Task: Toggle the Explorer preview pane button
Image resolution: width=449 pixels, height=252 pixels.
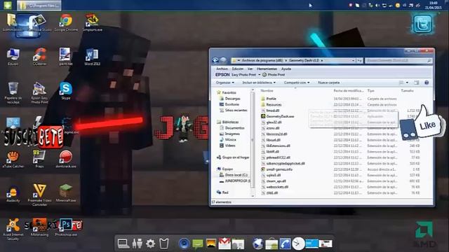Action: (416, 83)
